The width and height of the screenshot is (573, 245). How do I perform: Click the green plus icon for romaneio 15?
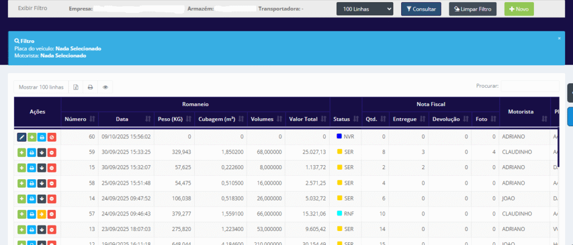pyautogui.click(x=22, y=167)
